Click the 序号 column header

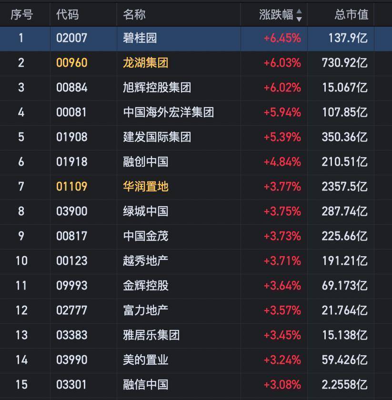(x=21, y=15)
